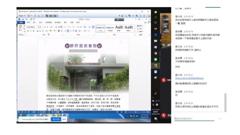The height and width of the screenshot is (135, 240).
Task: Click the chat panel scrollbar
Action: tap(225, 103)
